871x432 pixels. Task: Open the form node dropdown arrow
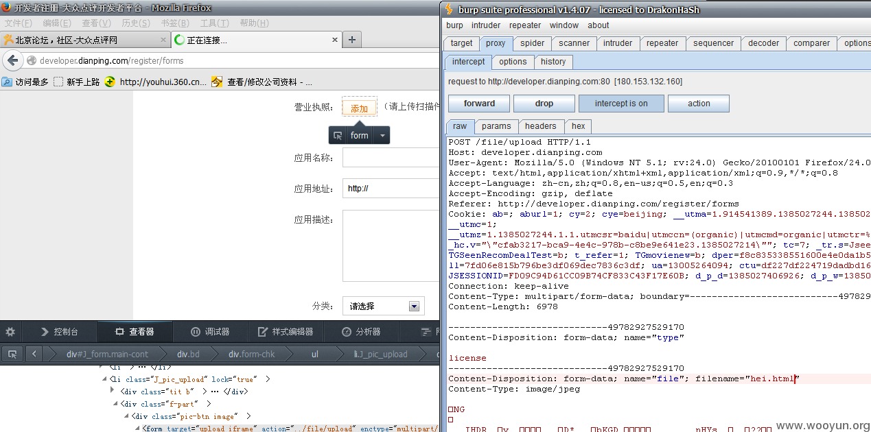383,135
